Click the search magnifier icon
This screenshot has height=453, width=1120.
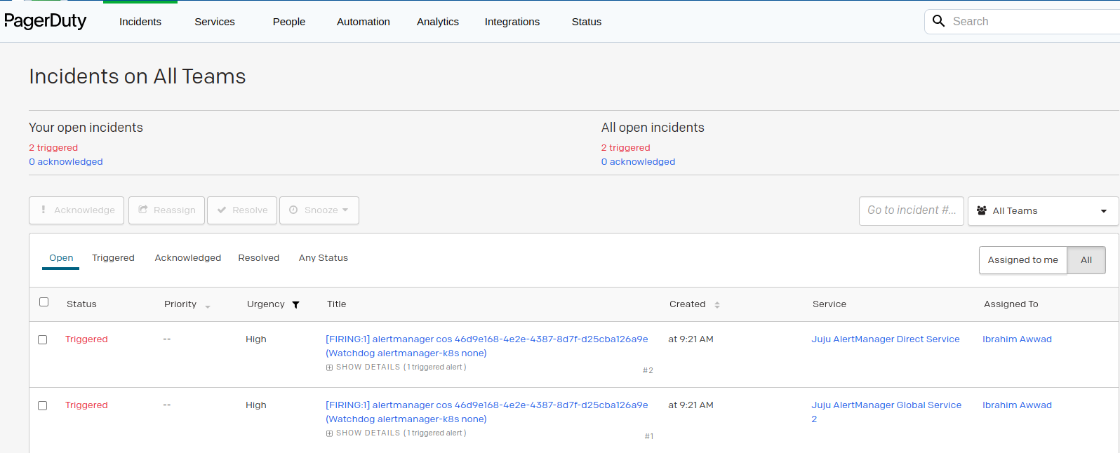(938, 21)
